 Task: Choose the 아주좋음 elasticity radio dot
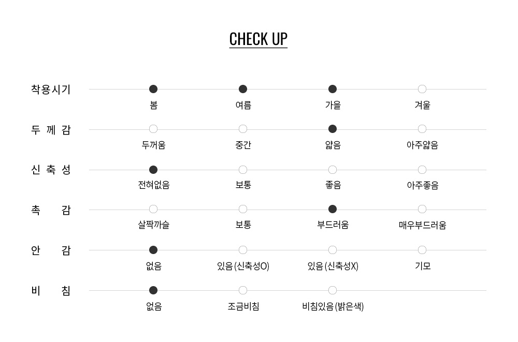pyautogui.click(x=422, y=170)
